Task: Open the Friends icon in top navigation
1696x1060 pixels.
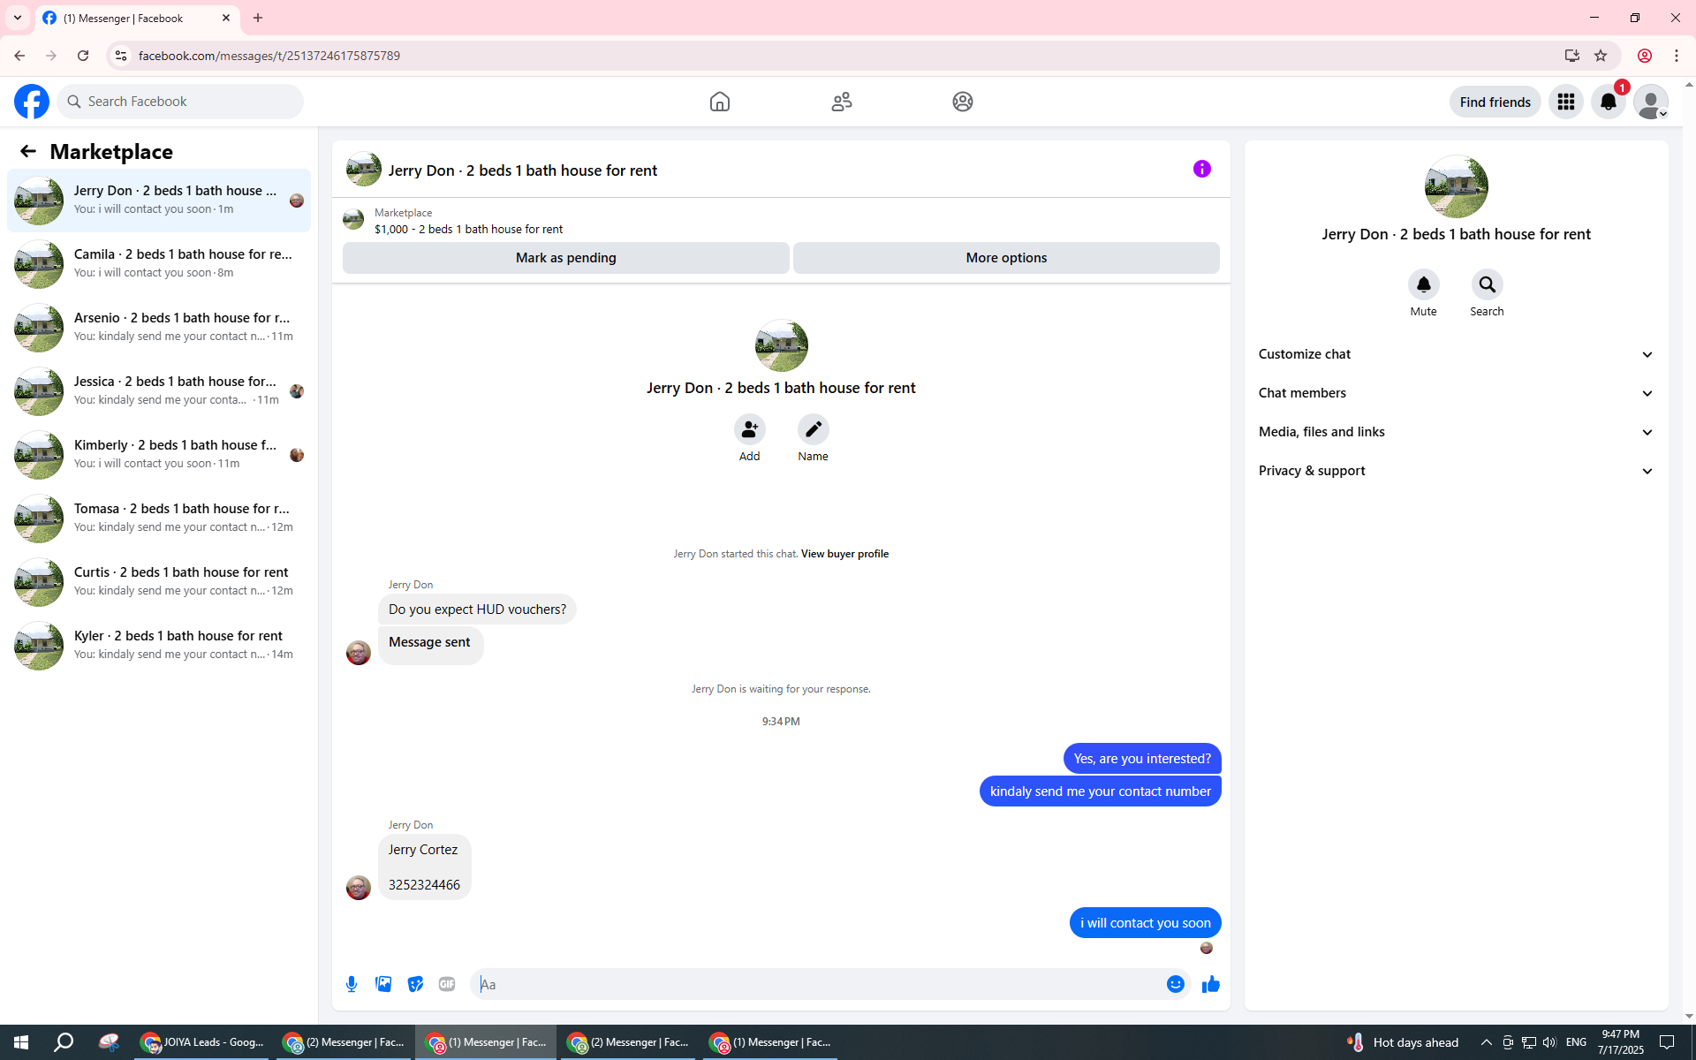Action: [x=842, y=102]
